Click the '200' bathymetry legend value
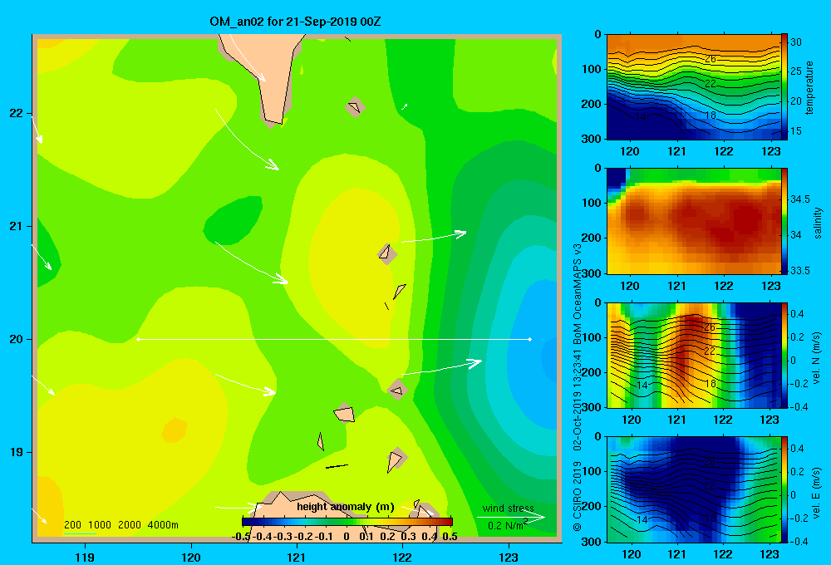 (72, 525)
